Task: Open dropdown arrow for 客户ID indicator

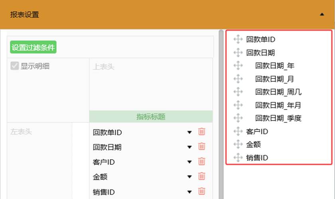Action: pos(189,162)
